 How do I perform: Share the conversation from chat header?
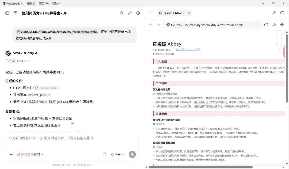[130, 13]
